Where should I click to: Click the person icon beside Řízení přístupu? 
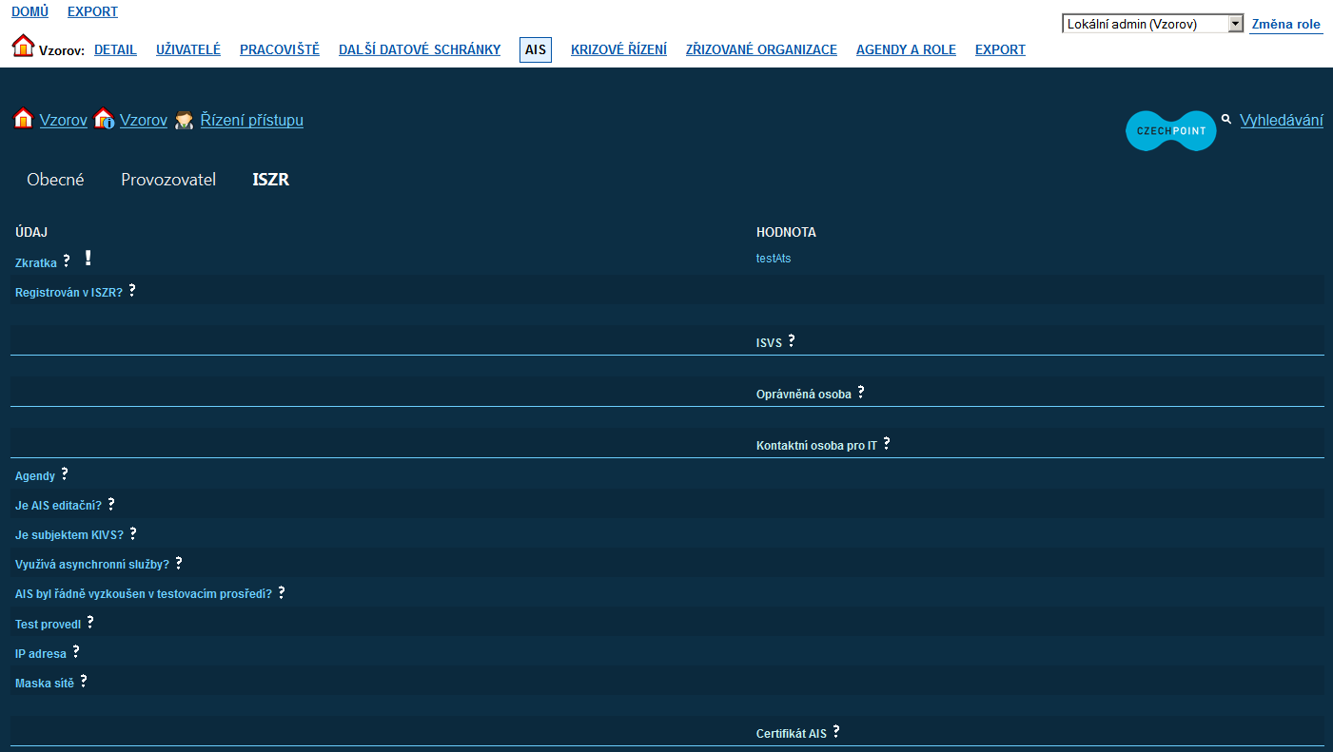point(185,119)
